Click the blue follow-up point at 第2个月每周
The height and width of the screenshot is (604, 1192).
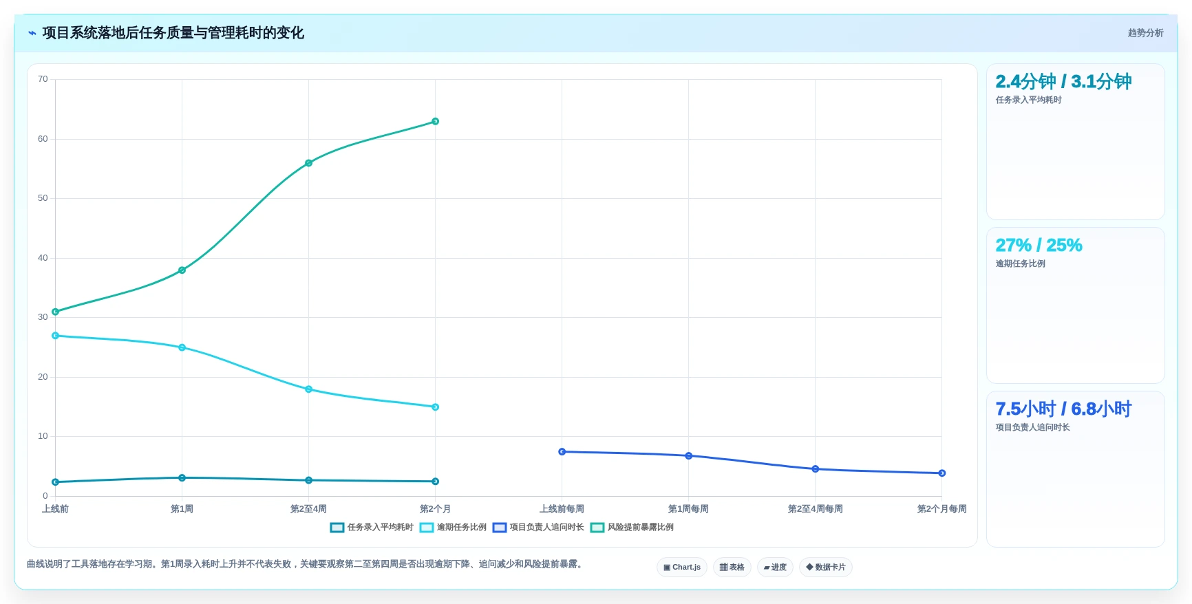(941, 473)
